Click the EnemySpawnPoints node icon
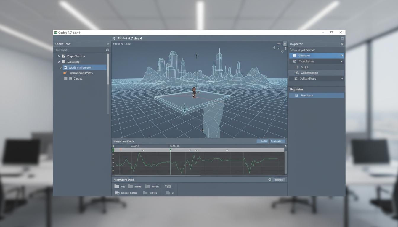Viewport: 398px width, 227px height. pos(65,73)
